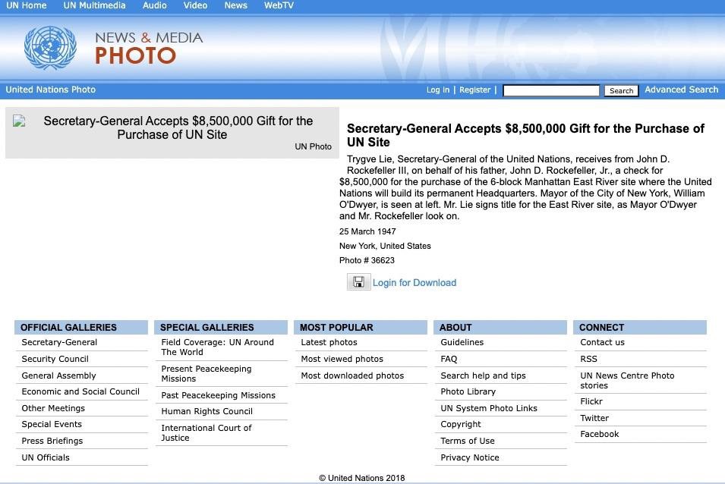Open WebTV in the top bar
Image resolution: width=725 pixels, height=484 pixels.
(279, 5)
